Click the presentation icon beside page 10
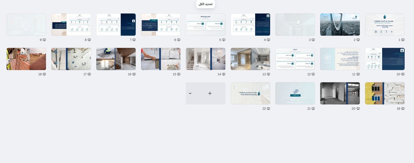 403,74
